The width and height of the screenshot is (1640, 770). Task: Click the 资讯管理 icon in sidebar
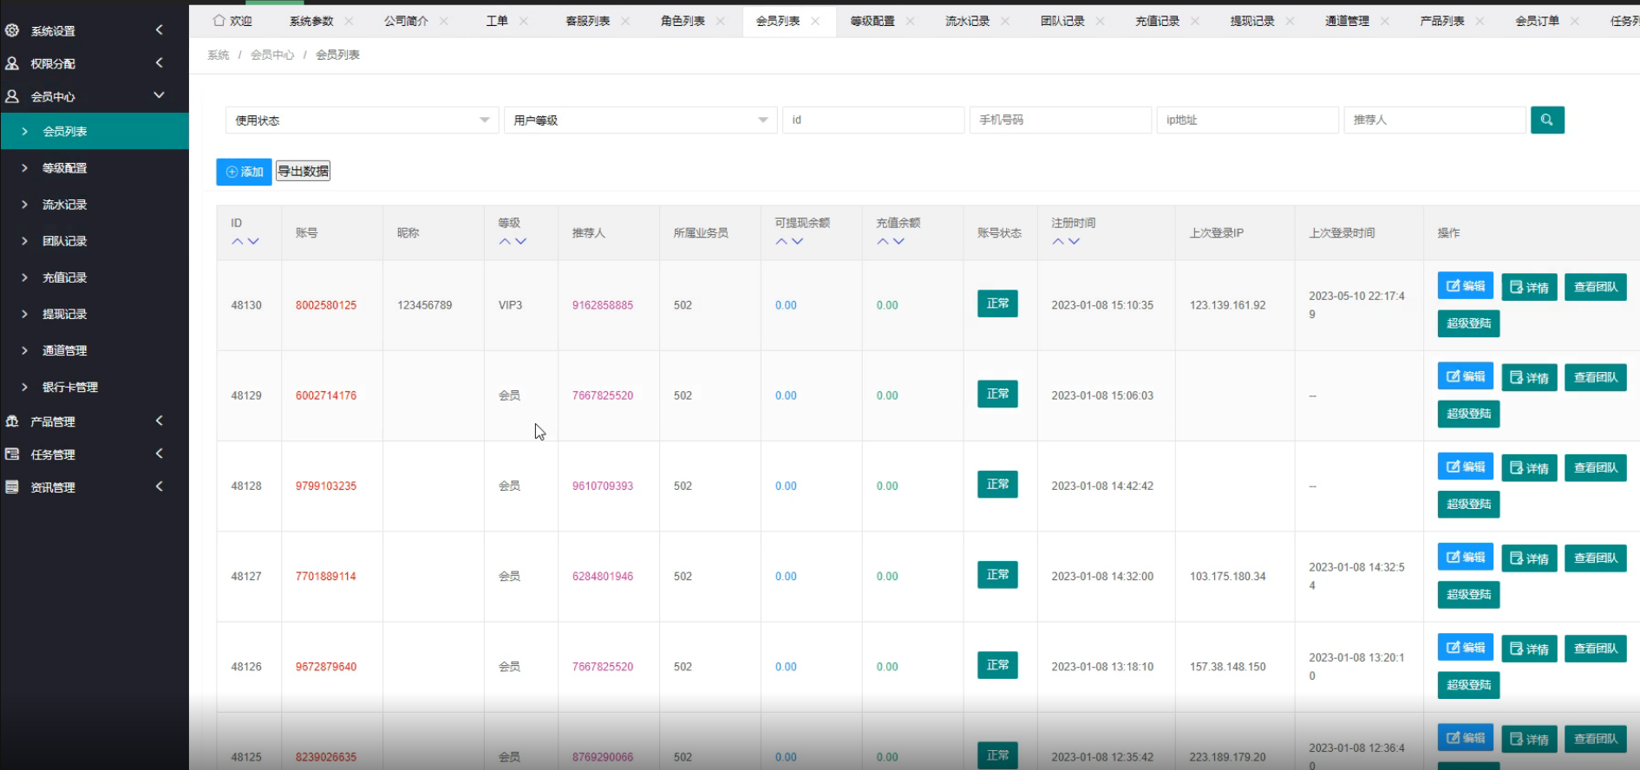[x=12, y=487]
